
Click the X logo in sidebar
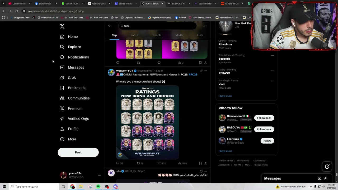click(x=62, y=26)
